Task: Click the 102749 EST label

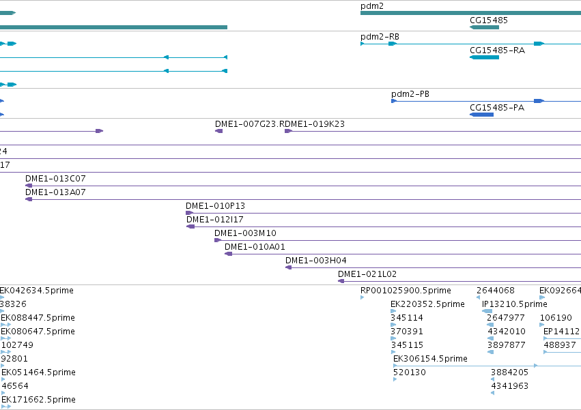Action: (x=17, y=345)
